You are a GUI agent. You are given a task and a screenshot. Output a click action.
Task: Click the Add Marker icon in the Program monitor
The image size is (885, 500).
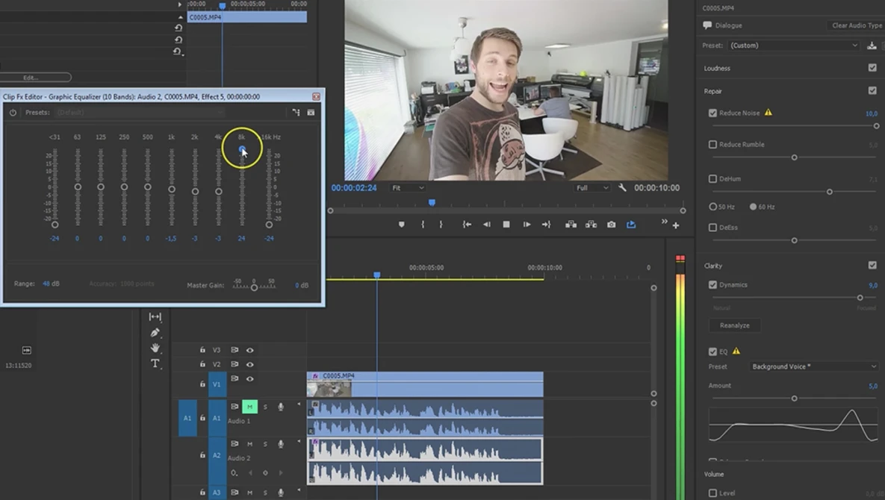(x=401, y=225)
